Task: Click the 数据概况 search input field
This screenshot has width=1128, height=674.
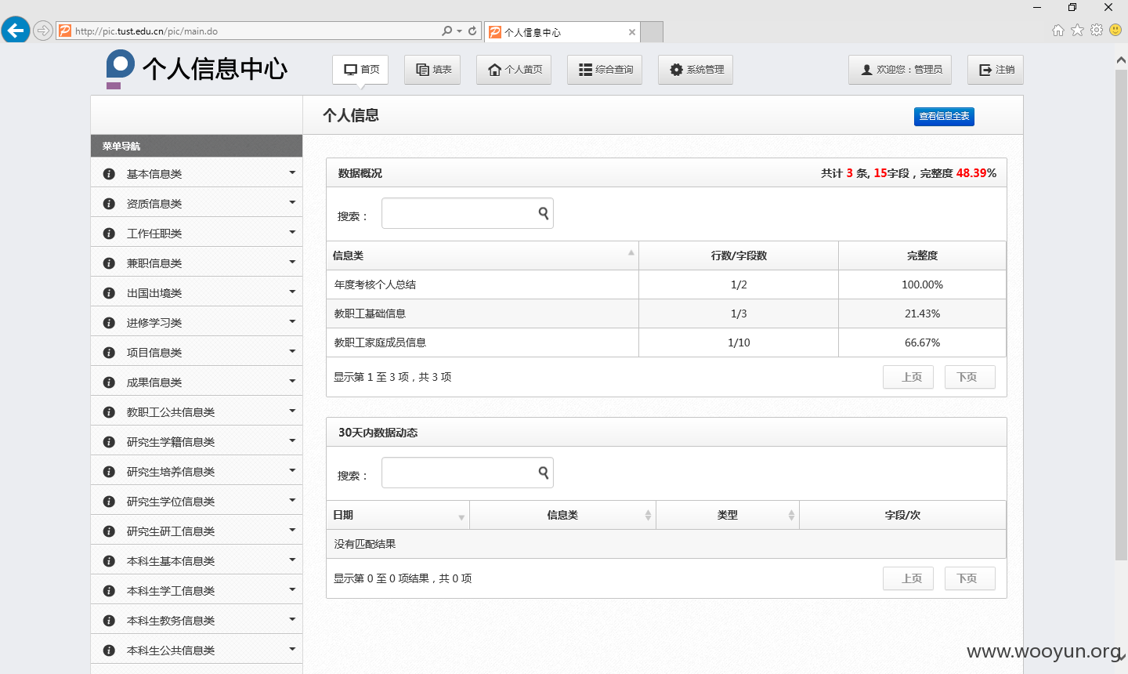Action: 468,213
